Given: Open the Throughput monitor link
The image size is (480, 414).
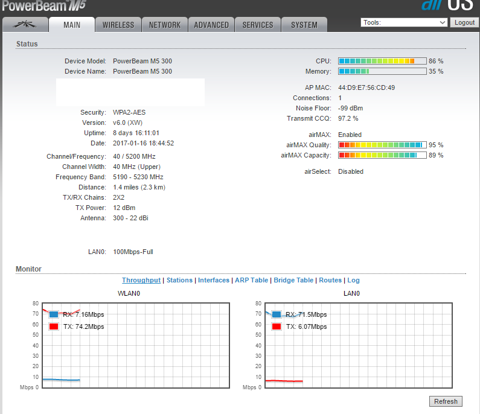Looking at the screenshot, I should (x=141, y=280).
